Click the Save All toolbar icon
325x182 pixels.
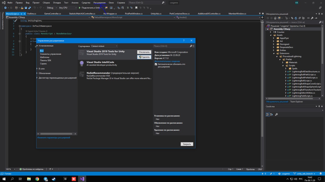[x=30, y=8]
